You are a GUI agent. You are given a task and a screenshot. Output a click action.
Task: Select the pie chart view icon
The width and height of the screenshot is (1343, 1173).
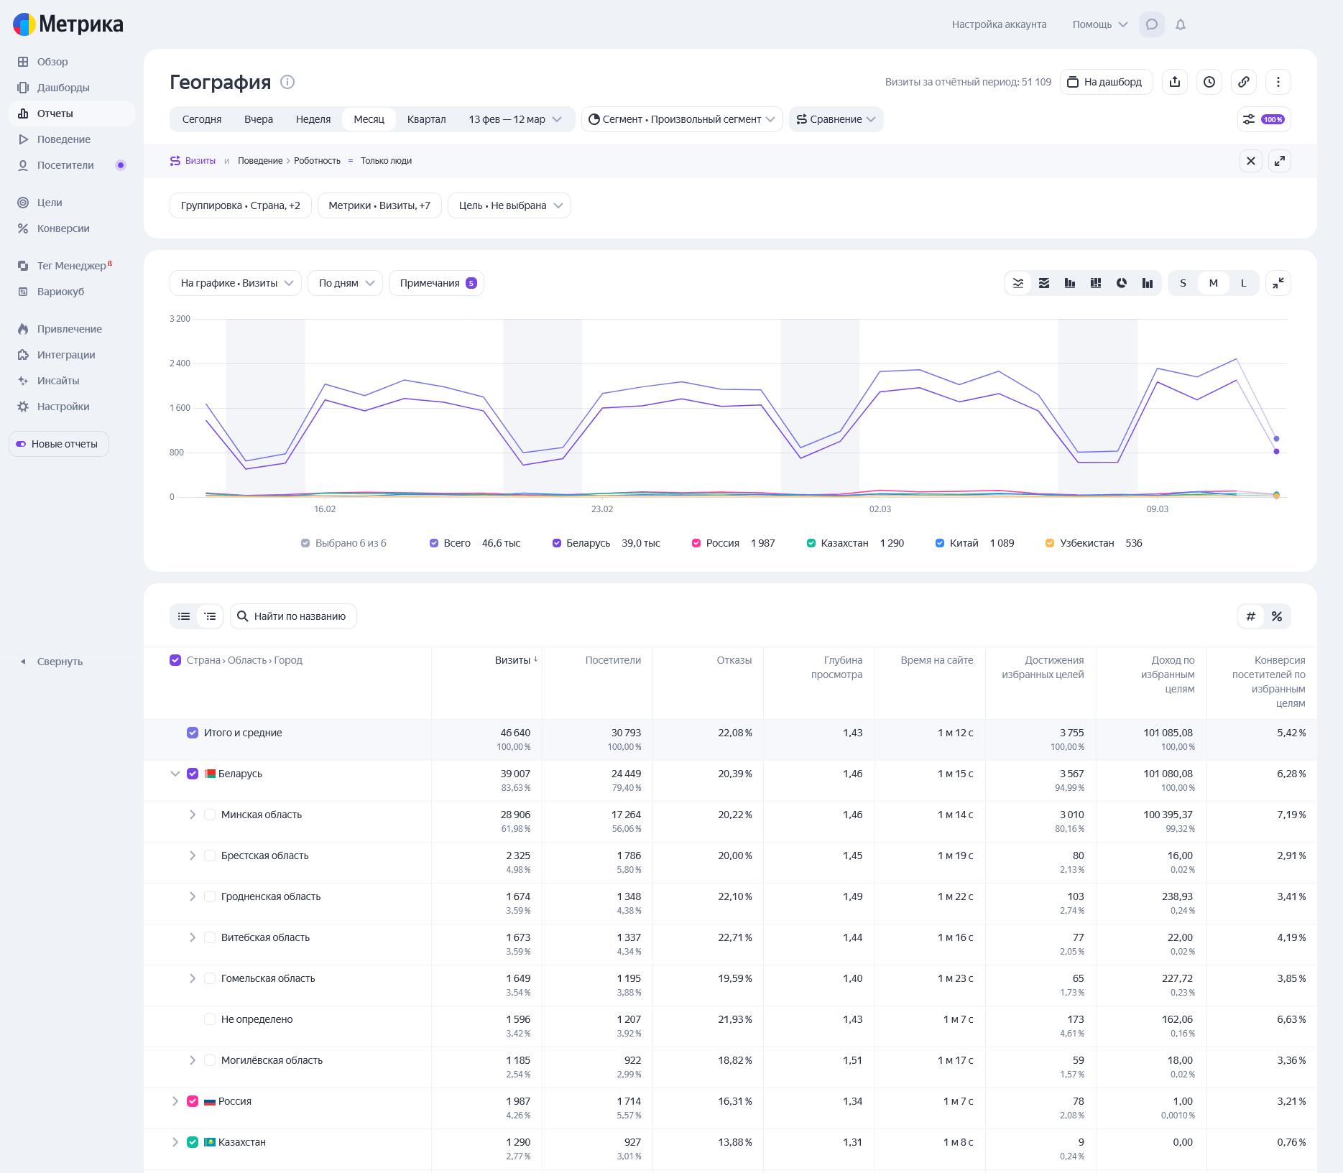[x=1122, y=283]
